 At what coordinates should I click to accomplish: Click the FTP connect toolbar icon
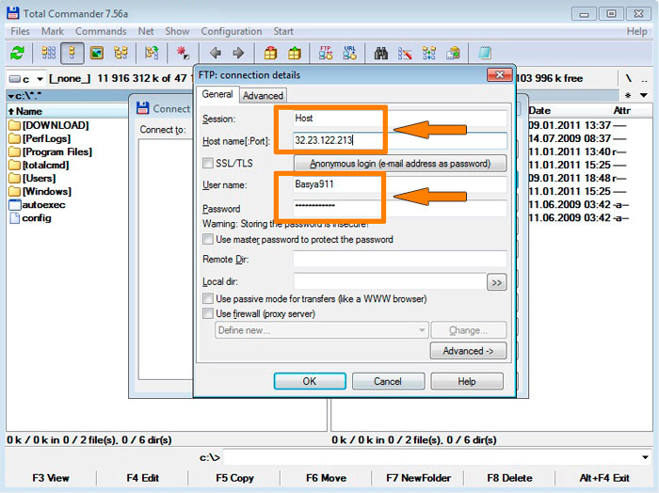tap(327, 54)
